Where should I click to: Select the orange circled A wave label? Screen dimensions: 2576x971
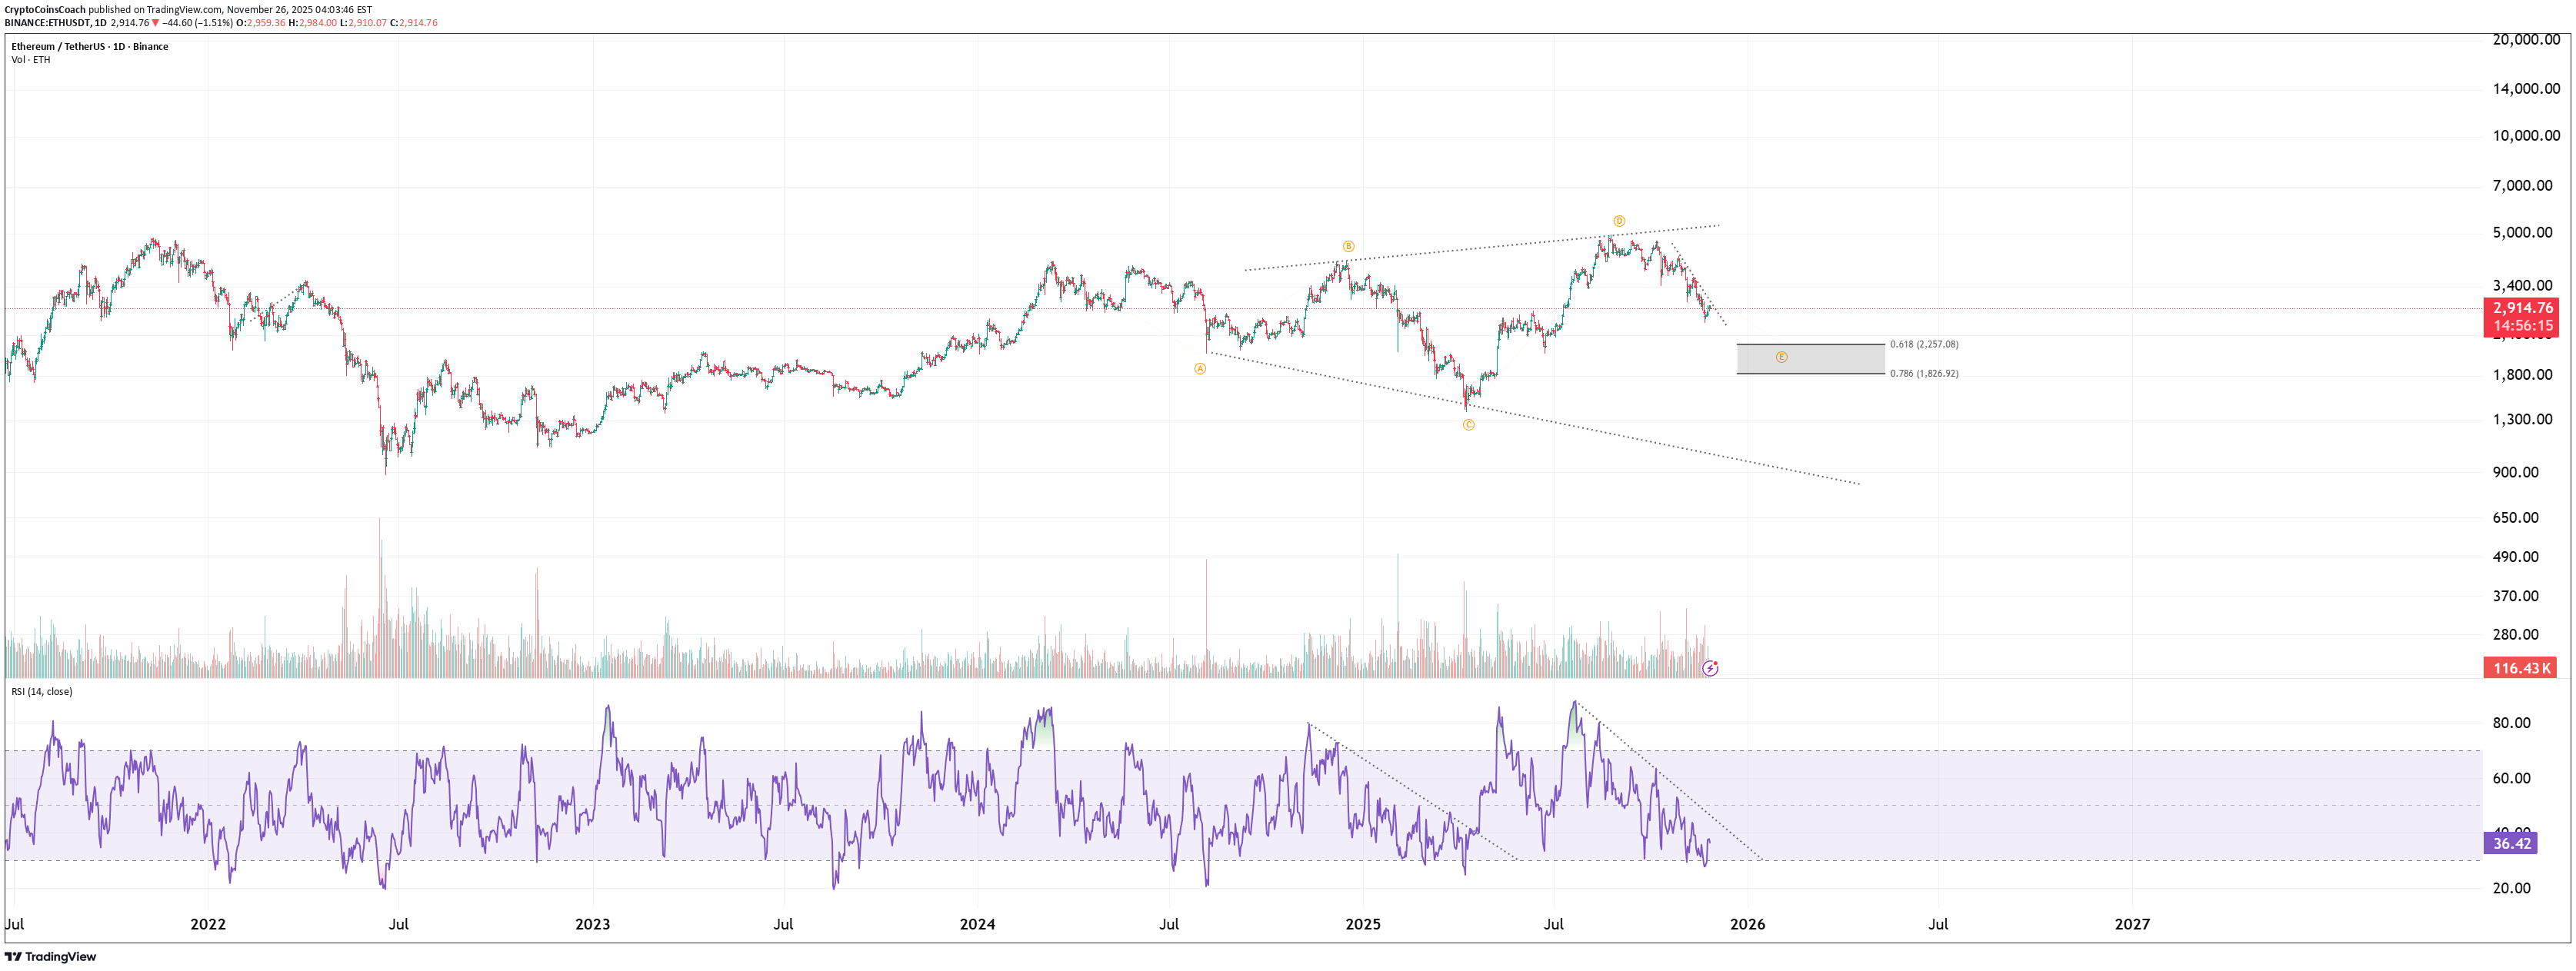pyautogui.click(x=1200, y=369)
